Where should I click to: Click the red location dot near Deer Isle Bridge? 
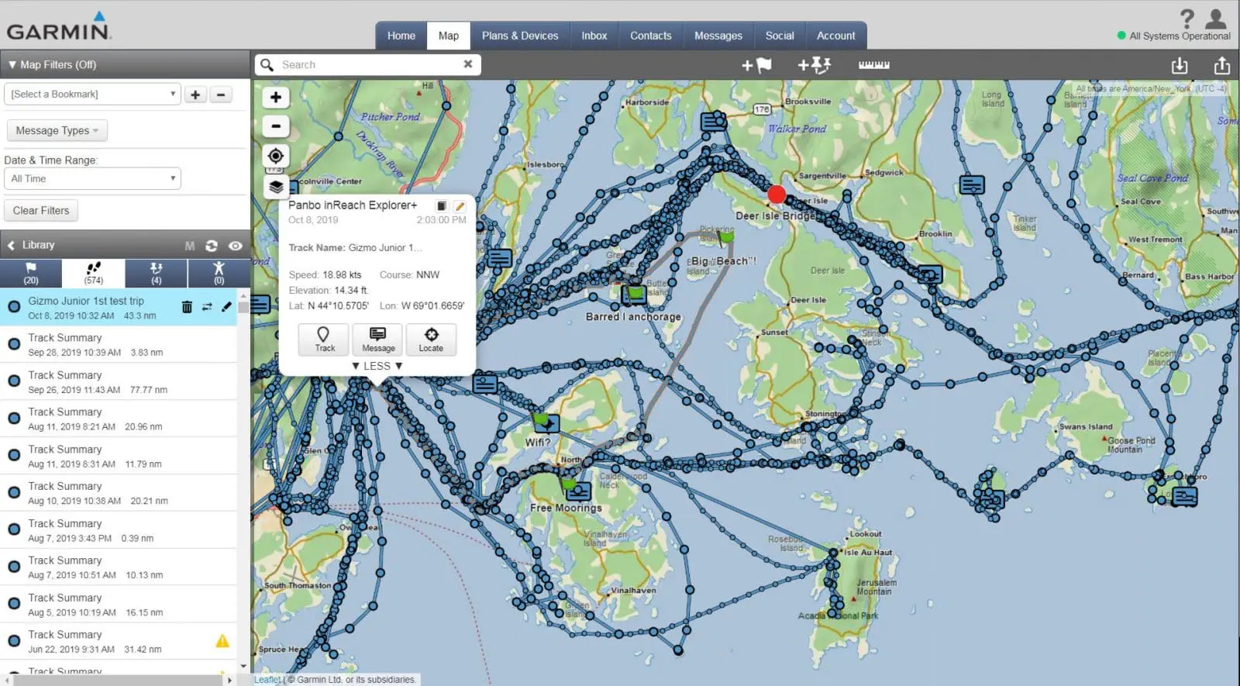pos(777,195)
